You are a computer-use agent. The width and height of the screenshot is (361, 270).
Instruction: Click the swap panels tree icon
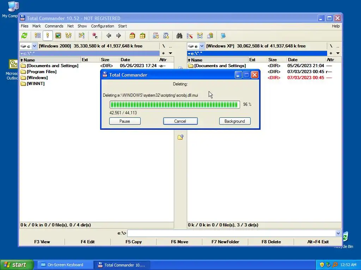pos(81,36)
